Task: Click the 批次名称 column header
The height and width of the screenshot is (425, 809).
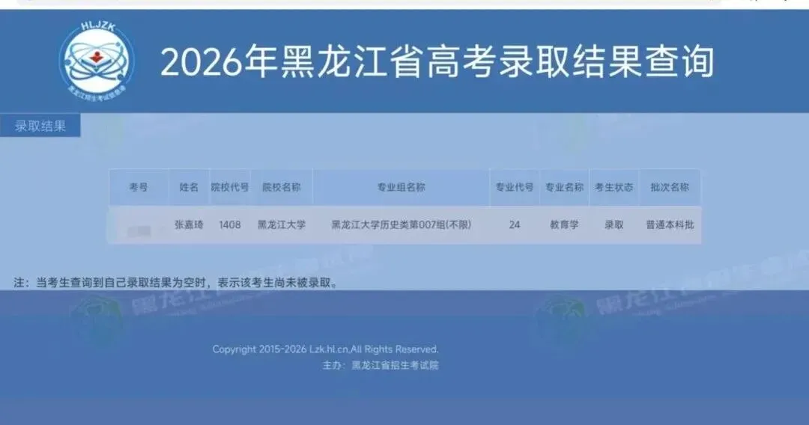Action: tap(670, 187)
